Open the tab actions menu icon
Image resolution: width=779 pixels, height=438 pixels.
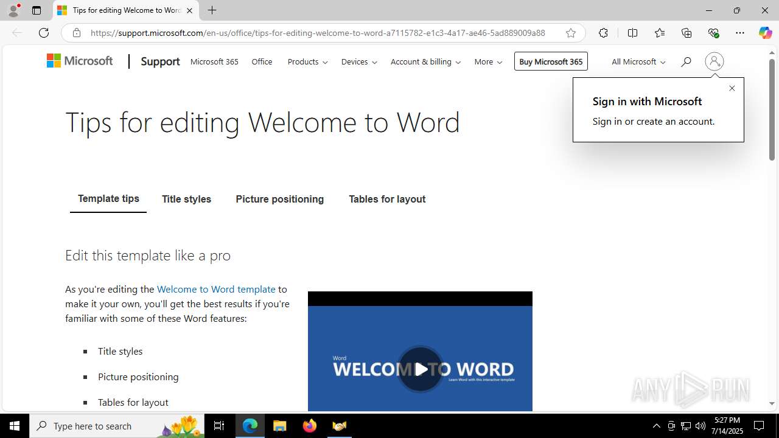click(37, 10)
